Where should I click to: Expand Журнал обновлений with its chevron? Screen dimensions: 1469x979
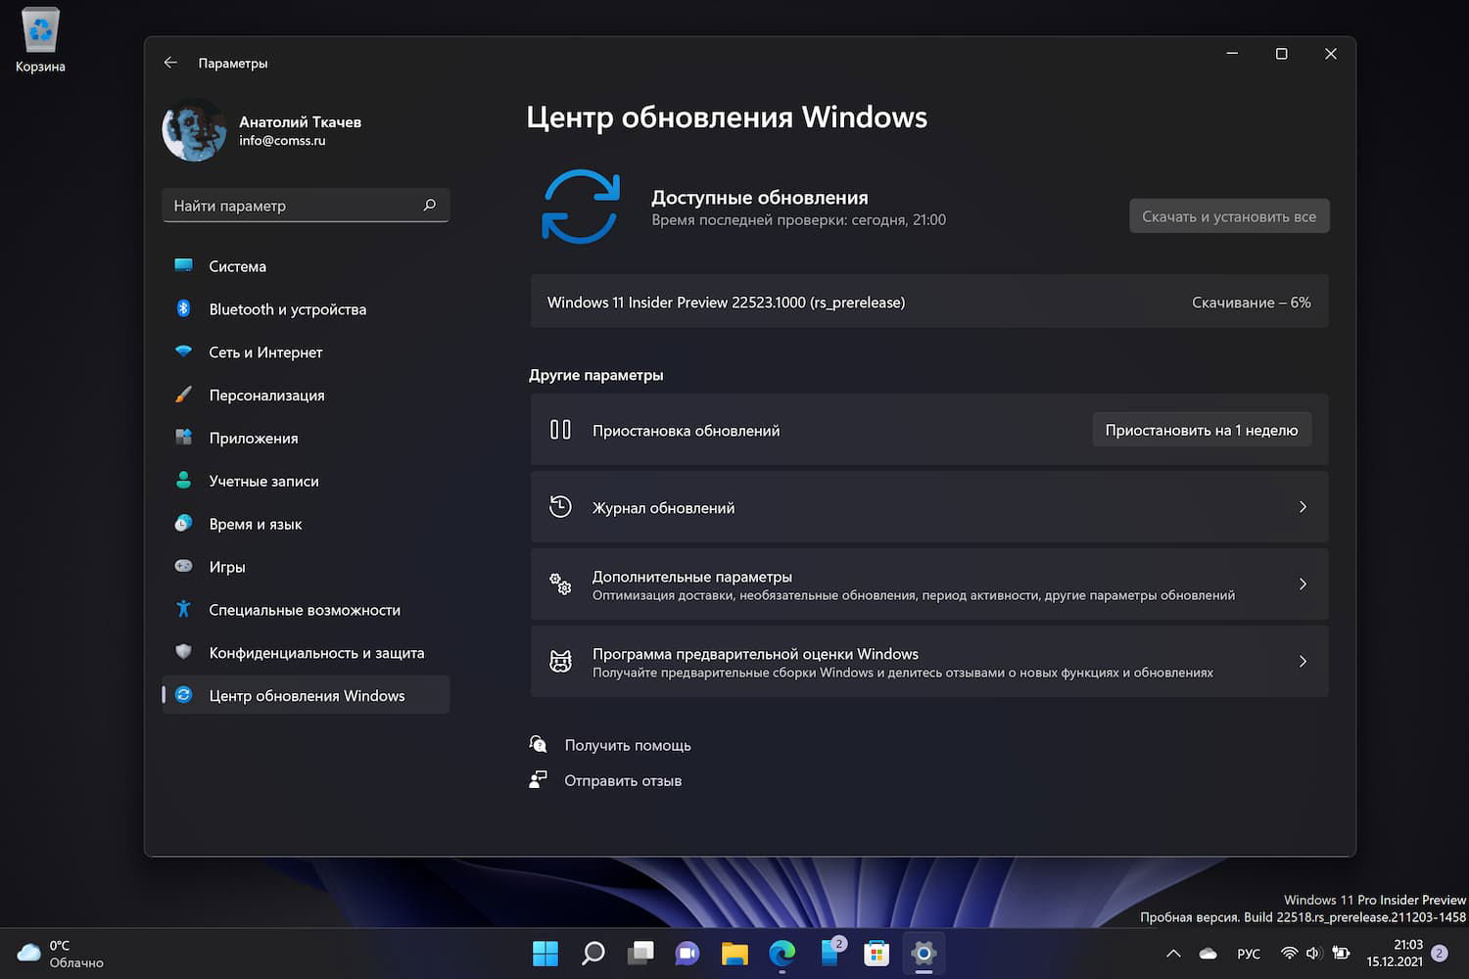1303,507
